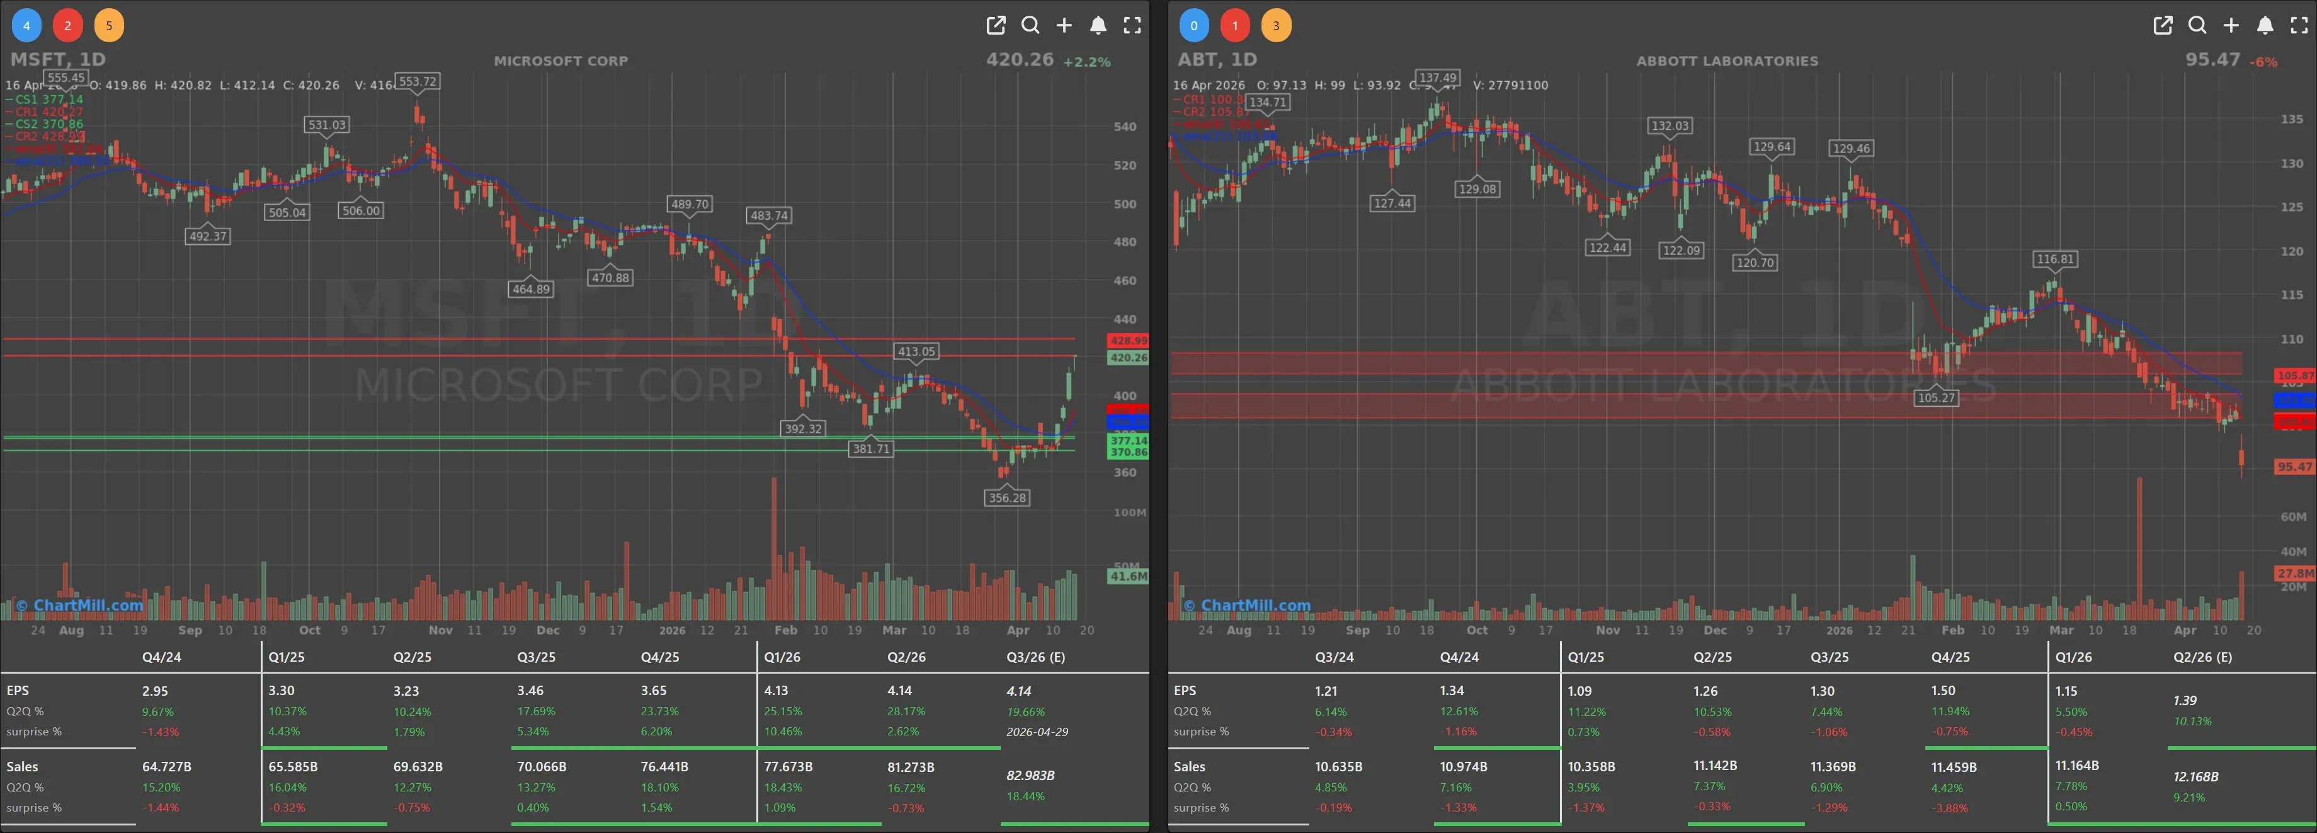Click MSFT sales value 81.273B

click(910, 768)
